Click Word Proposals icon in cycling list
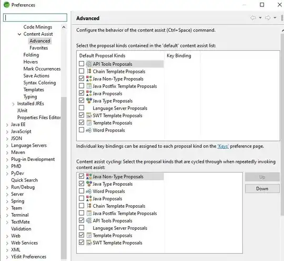284x261 pixels. pyautogui.click(x=89, y=191)
